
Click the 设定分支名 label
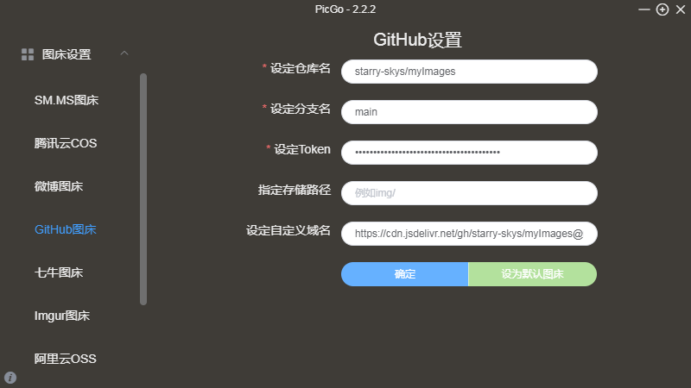[300, 110]
